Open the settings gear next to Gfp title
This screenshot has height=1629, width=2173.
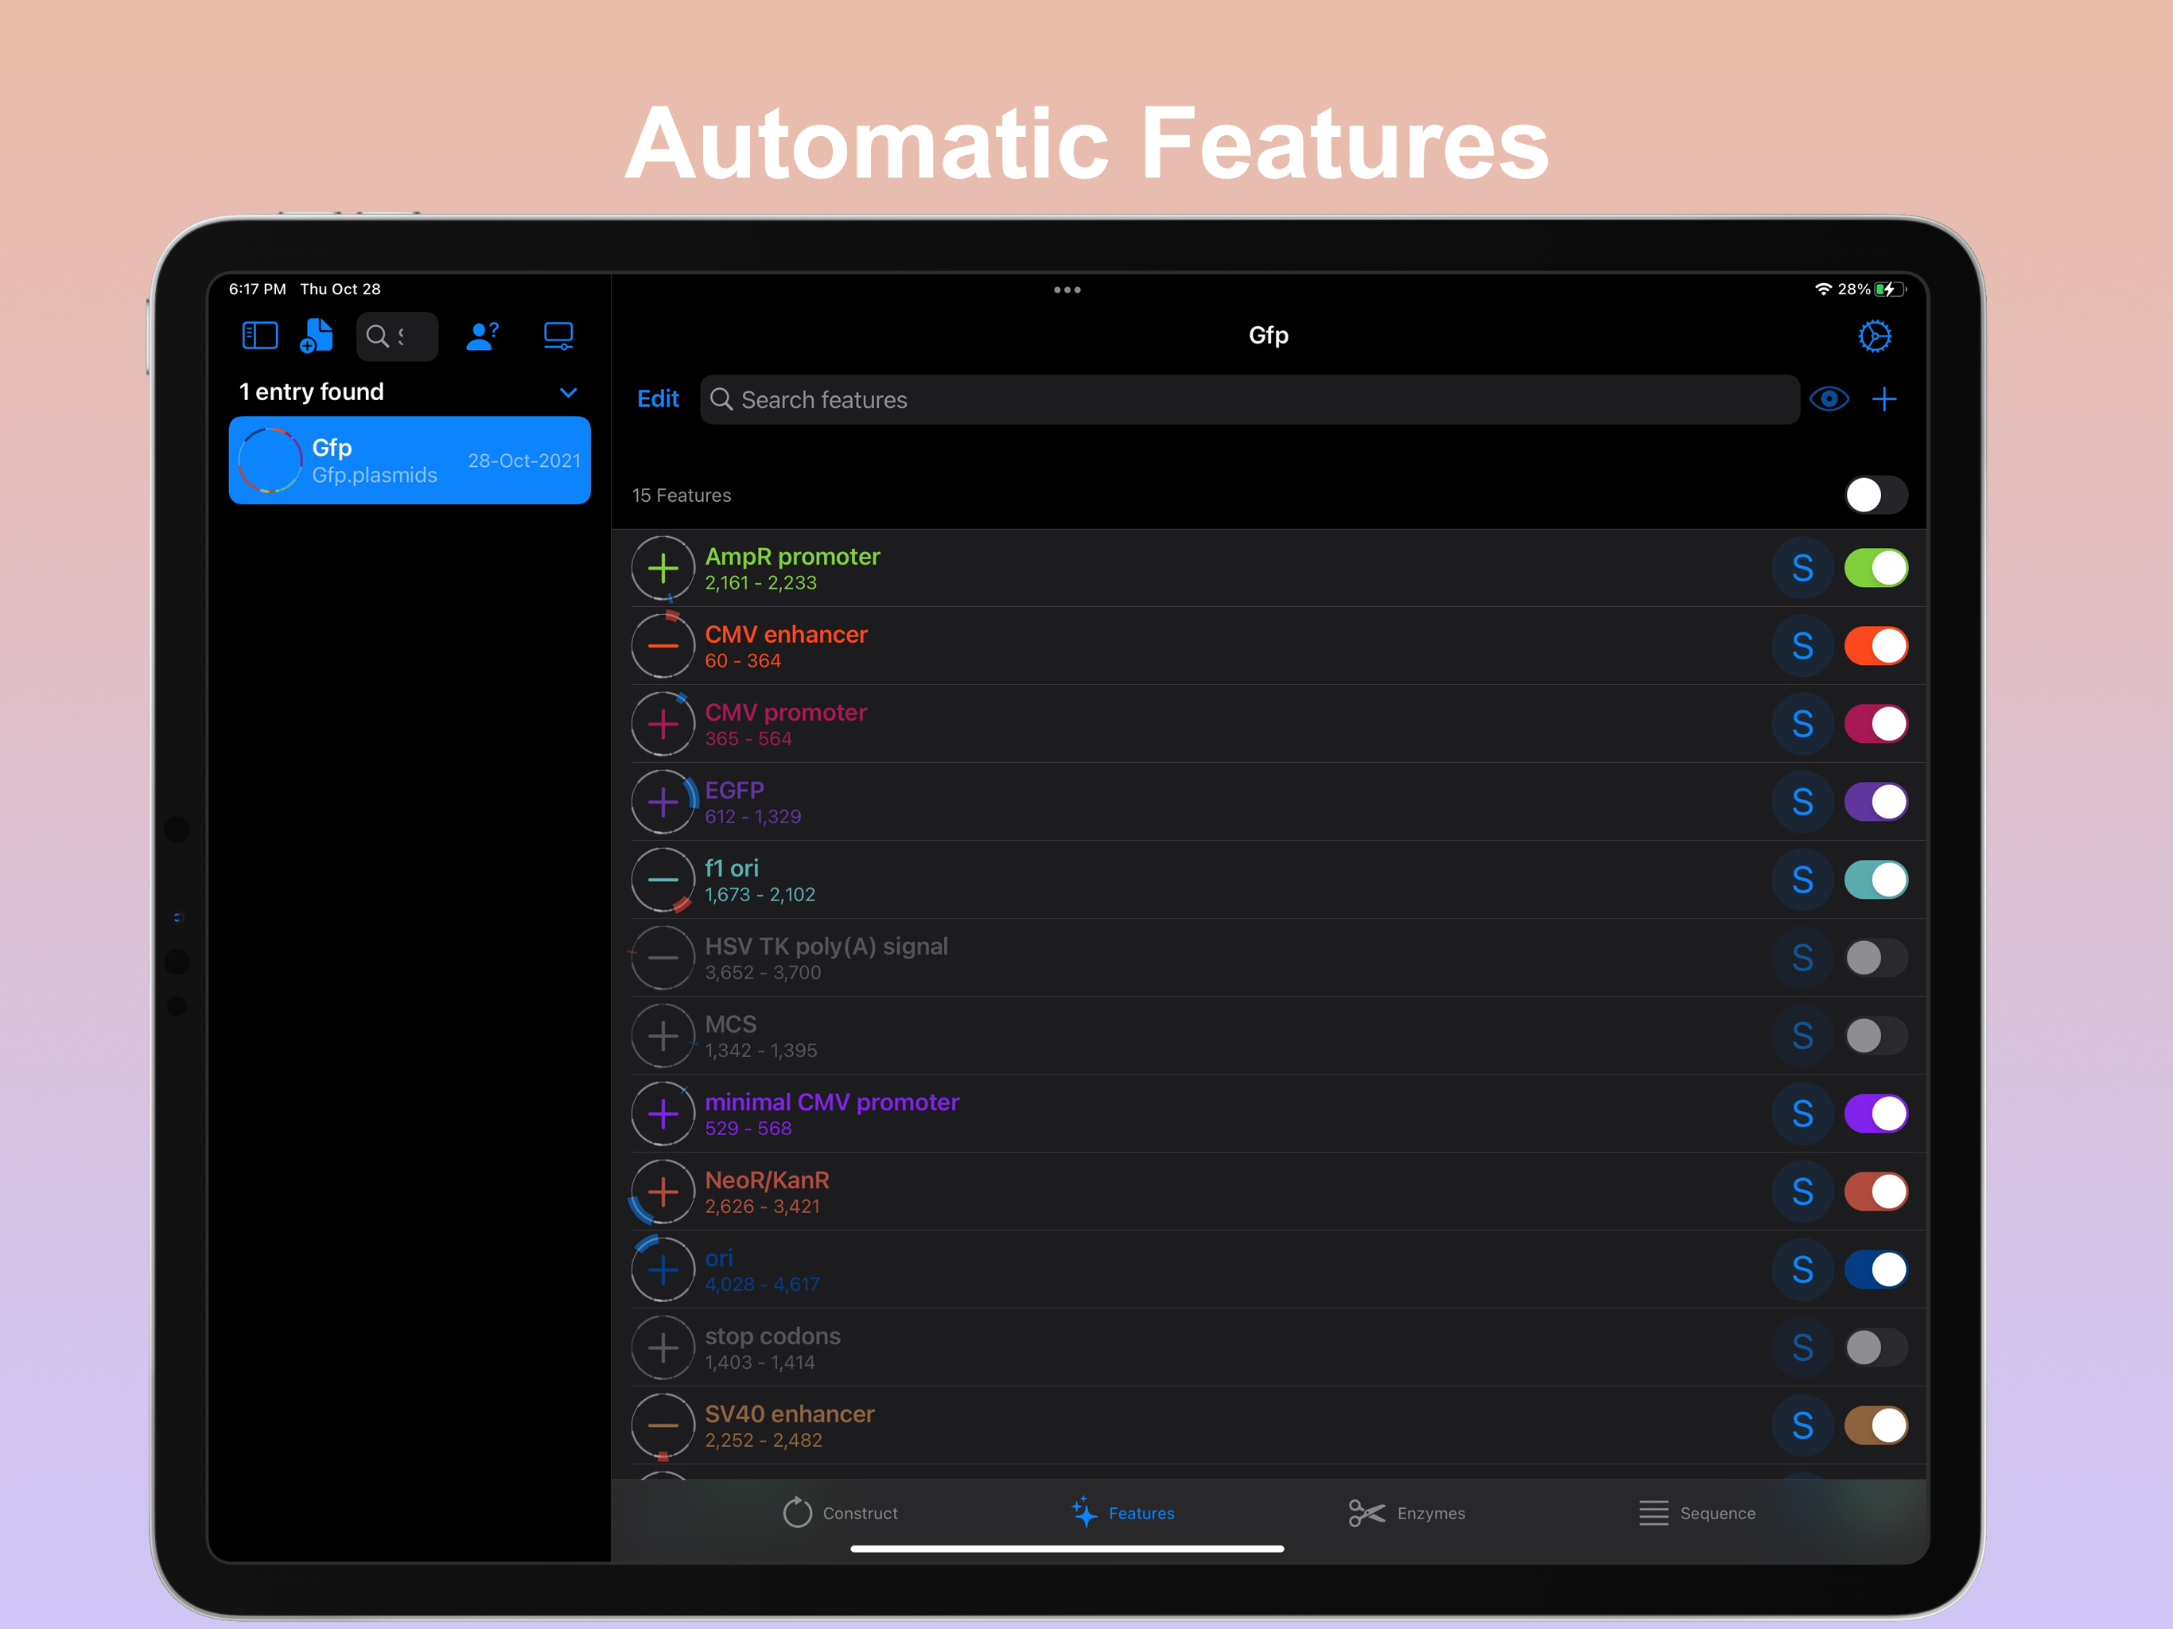(x=1875, y=336)
